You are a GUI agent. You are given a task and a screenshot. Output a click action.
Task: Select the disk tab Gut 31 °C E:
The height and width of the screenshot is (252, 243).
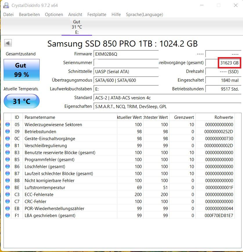click(x=77, y=27)
